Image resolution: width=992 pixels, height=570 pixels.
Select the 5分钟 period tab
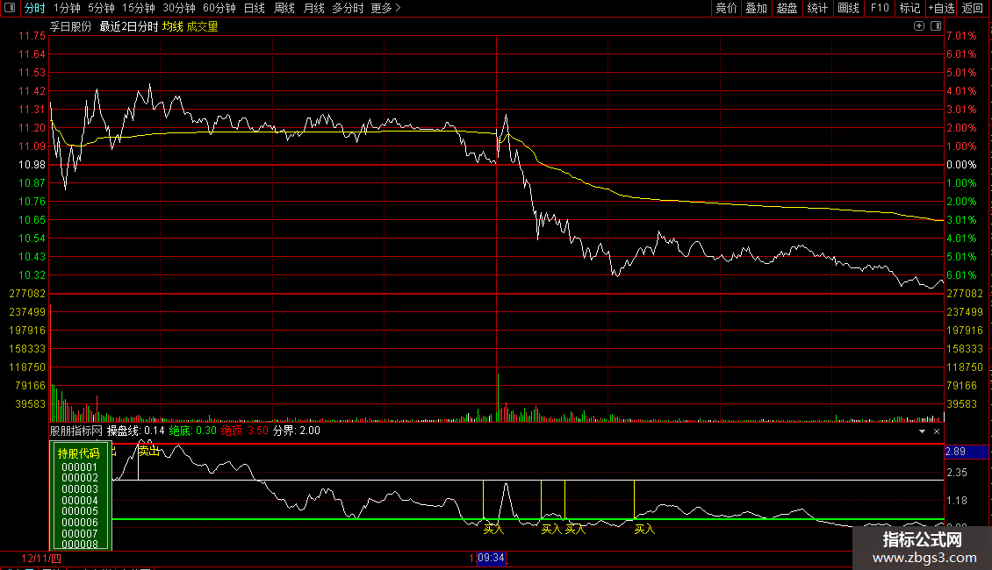[101, 8]
